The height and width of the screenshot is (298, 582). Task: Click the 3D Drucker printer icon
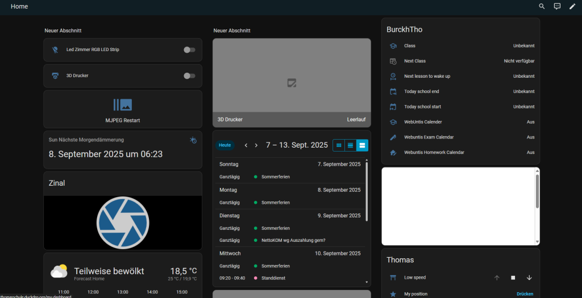pyautogui.click(x=55, y=75)
